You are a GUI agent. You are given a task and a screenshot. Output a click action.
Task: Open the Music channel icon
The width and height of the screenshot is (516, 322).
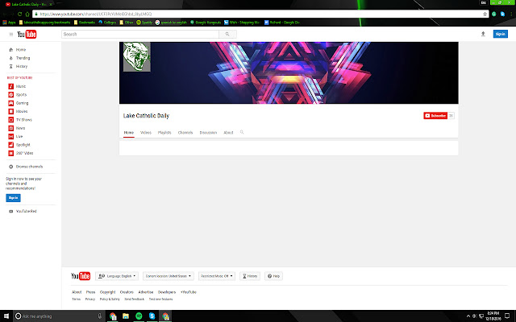(x=10, y=86)
